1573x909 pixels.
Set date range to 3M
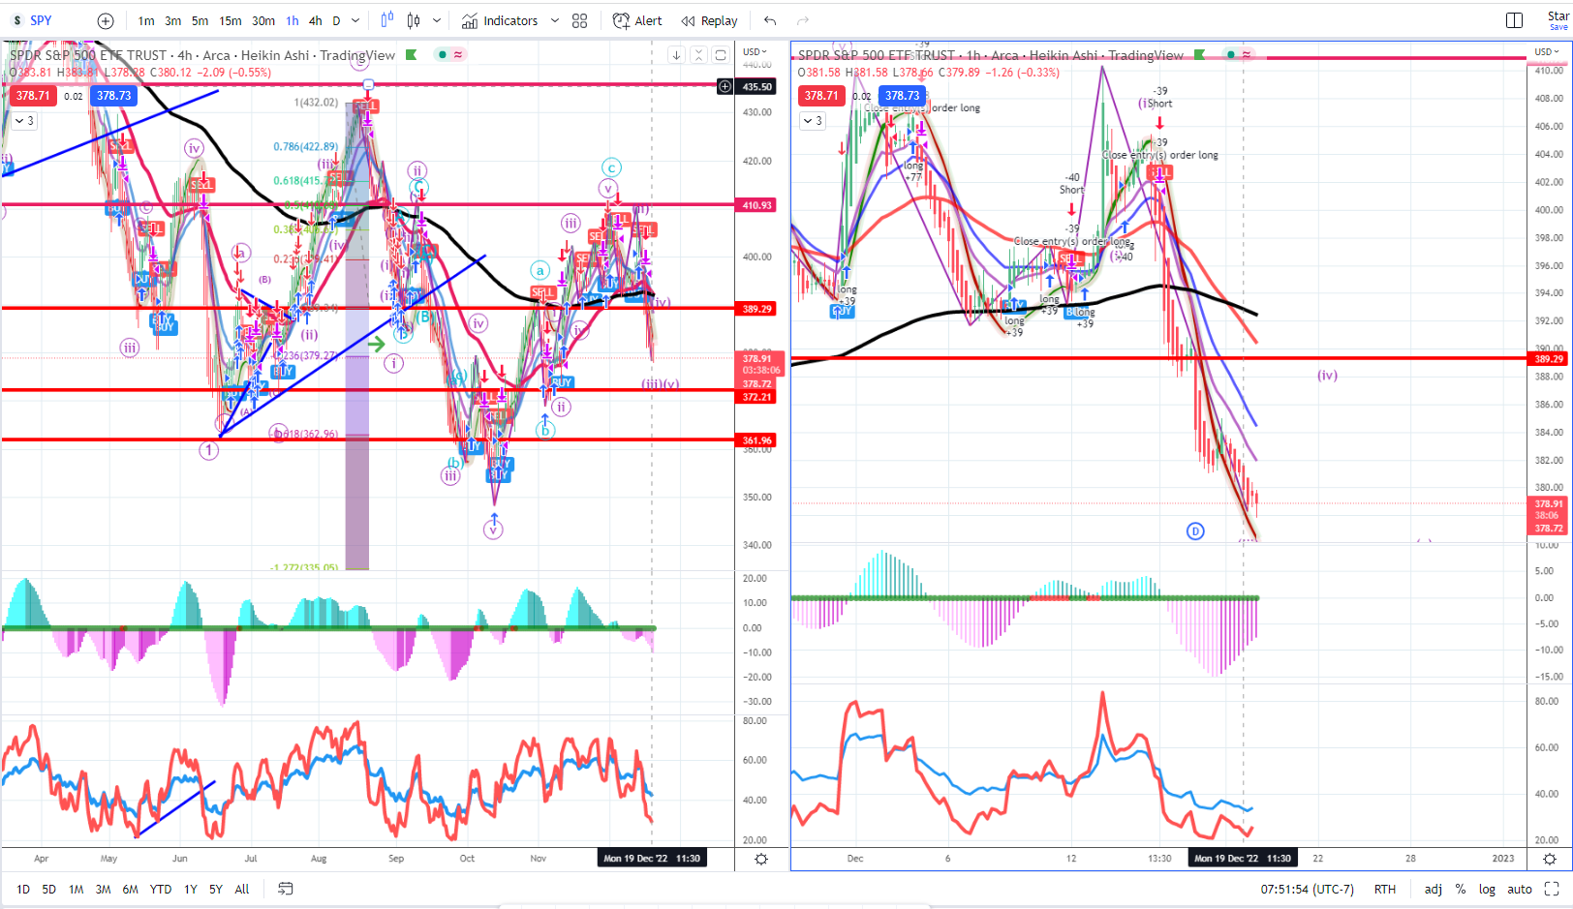pyautogui.click(x=104, y=889)
